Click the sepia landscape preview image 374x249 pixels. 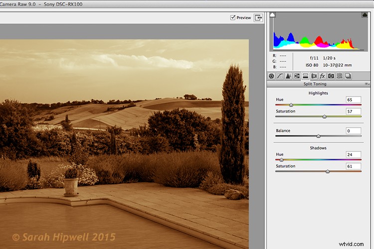(124, 144)
